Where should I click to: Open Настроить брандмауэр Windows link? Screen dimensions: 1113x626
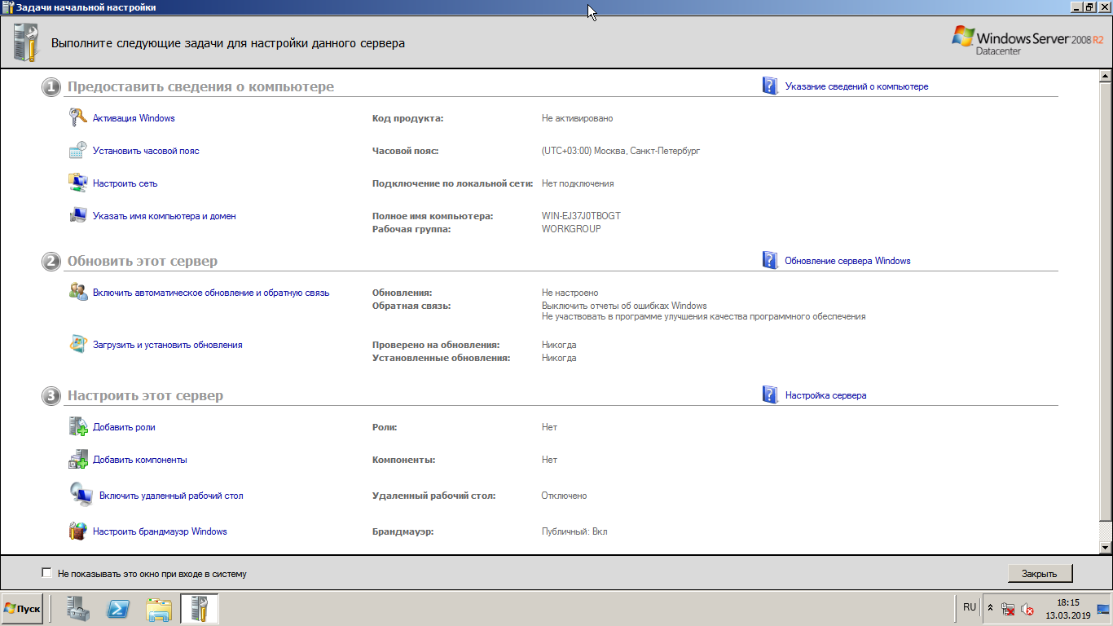[x=160, y=531]
